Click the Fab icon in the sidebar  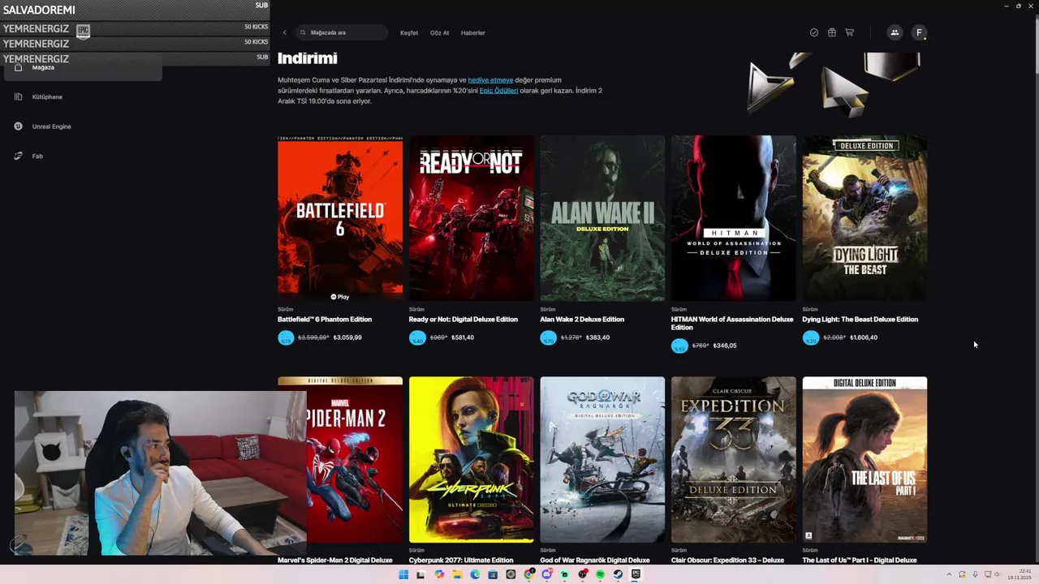tap(18, 156)
